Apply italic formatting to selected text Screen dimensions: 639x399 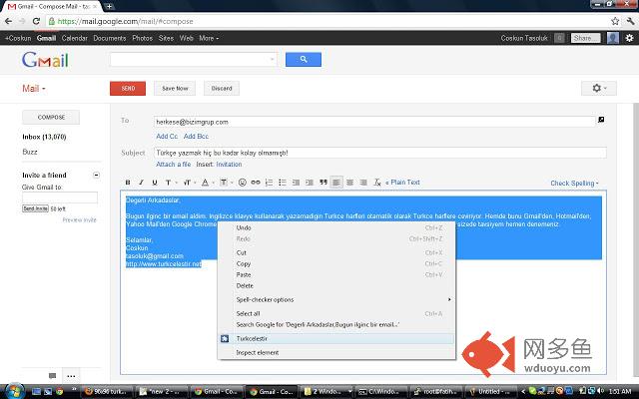141,183
